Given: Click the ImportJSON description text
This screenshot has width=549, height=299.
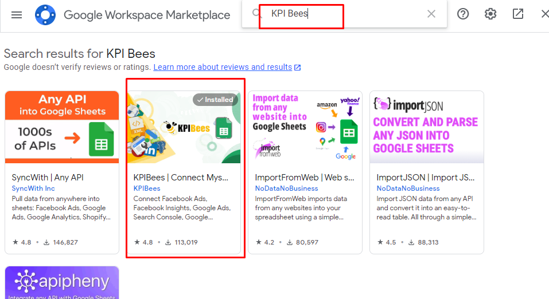Looking at the screenshot, I should (426, 208).
